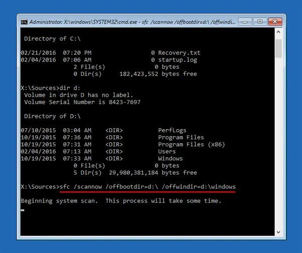The width and height of the screenshot is (302, 253).
Task: Click the scroll up arrow
Action: pyautogui.click(x=278, y=32)
